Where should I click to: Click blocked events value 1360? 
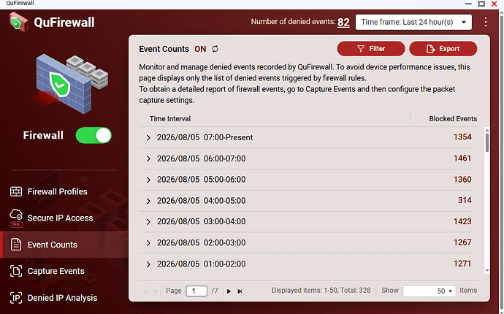(x=462, y=180)
